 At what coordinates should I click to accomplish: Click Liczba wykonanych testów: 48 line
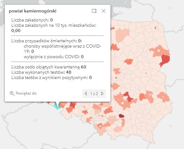click(41, 72)
